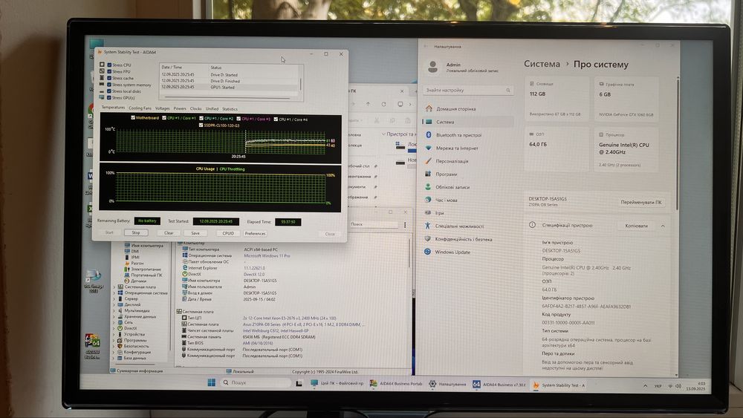
Task: Select Портативный ПК in AIDA64 tree
Action: pos(146,275)
